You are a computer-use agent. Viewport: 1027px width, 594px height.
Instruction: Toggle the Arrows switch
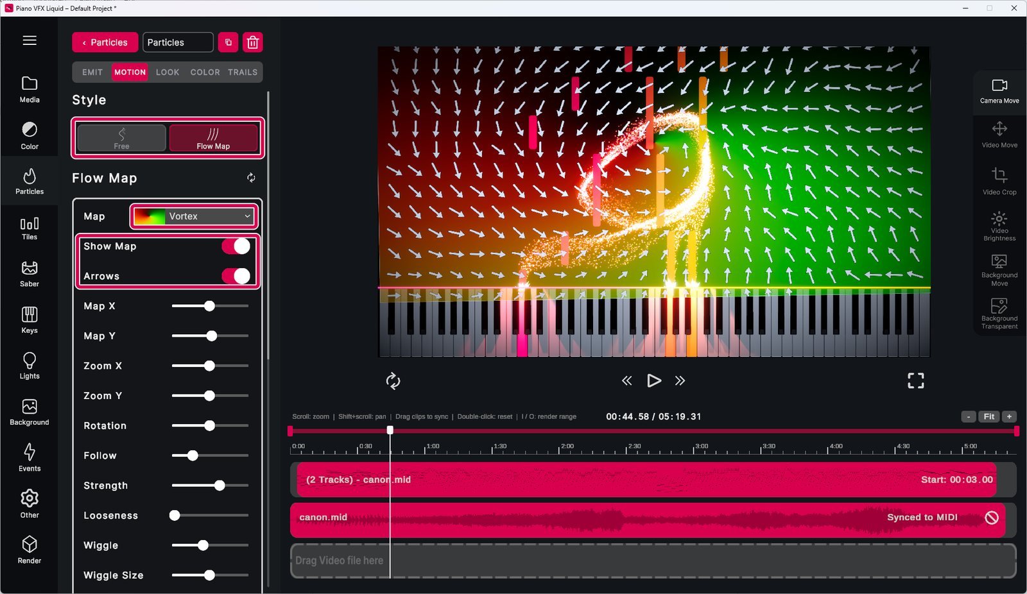point(236,276)
